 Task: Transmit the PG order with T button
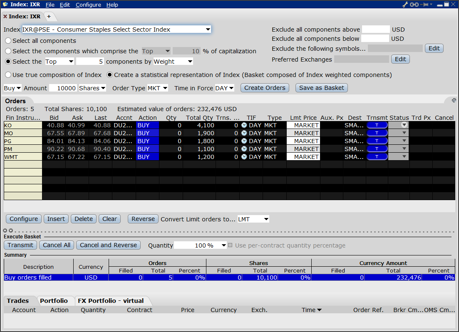(377, 141)
